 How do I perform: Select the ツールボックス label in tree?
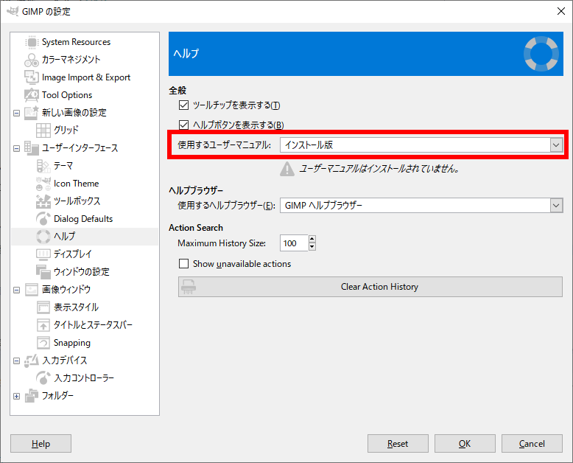77,201
